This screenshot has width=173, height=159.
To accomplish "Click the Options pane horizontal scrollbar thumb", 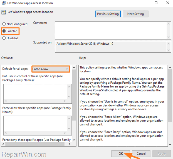I will (35, 144).
